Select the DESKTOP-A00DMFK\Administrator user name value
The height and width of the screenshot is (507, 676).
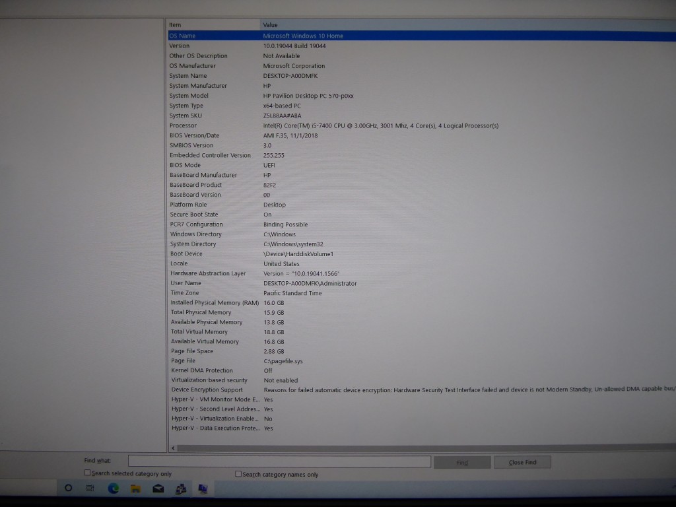[310, 283]
